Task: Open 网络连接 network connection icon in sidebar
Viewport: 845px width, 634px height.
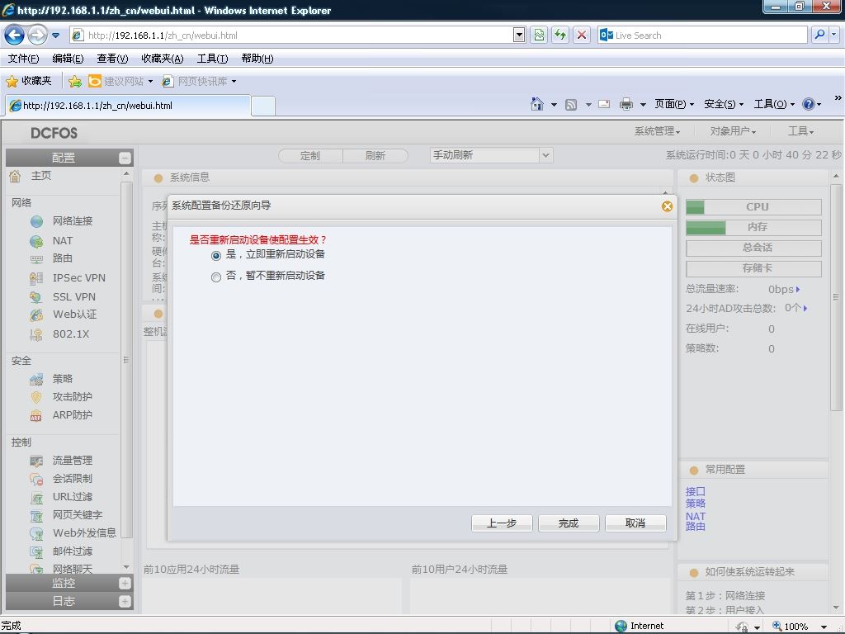Action: [36, 221]
